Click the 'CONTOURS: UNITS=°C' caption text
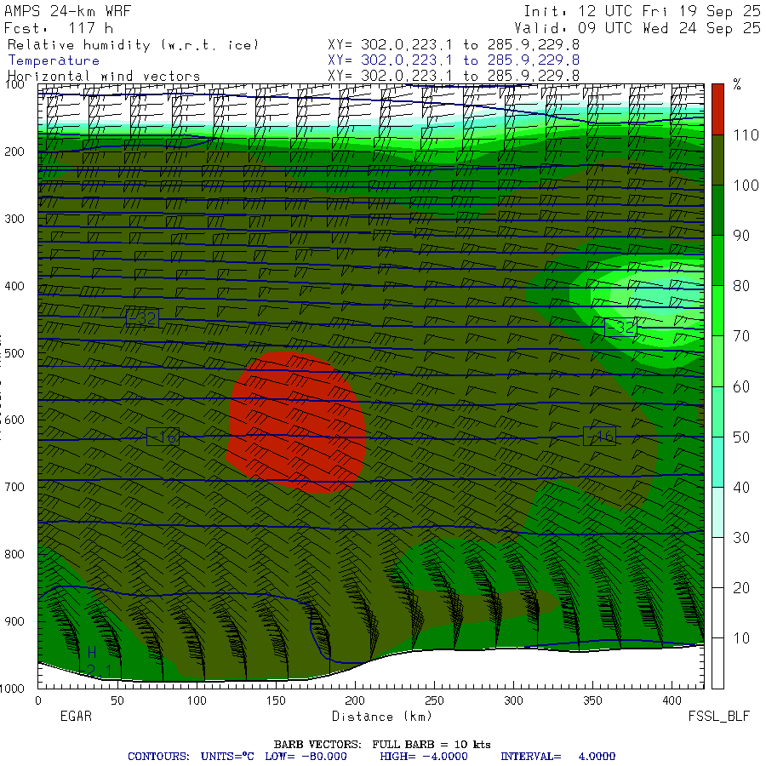The height and width of the screenshot is (766, 766). tap(191, 757)
